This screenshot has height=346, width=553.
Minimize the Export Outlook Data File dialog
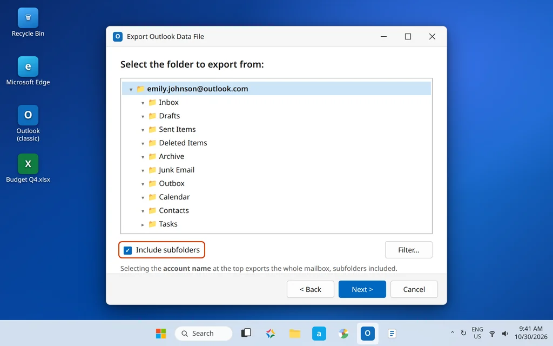(x=384, y=36)
